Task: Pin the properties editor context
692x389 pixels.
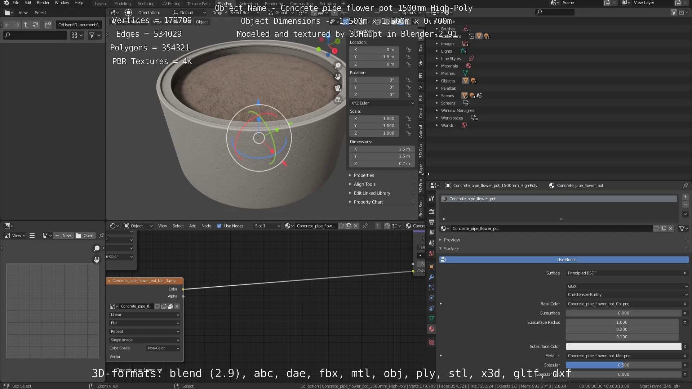Action: point(686,185)
